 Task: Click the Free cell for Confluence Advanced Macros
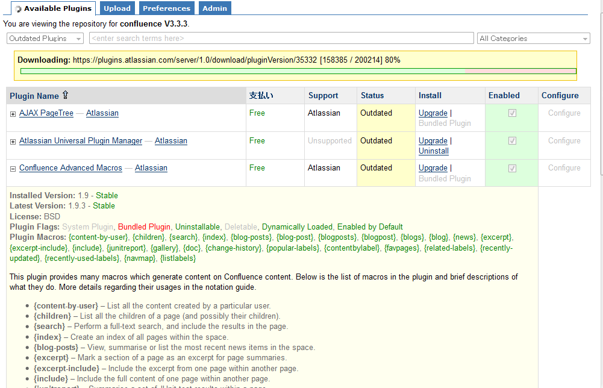coord(275,173)
